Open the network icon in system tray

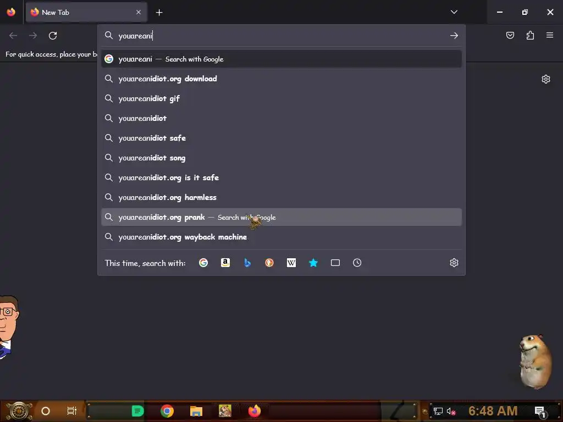pyautogui.click(x=438, y=411)
